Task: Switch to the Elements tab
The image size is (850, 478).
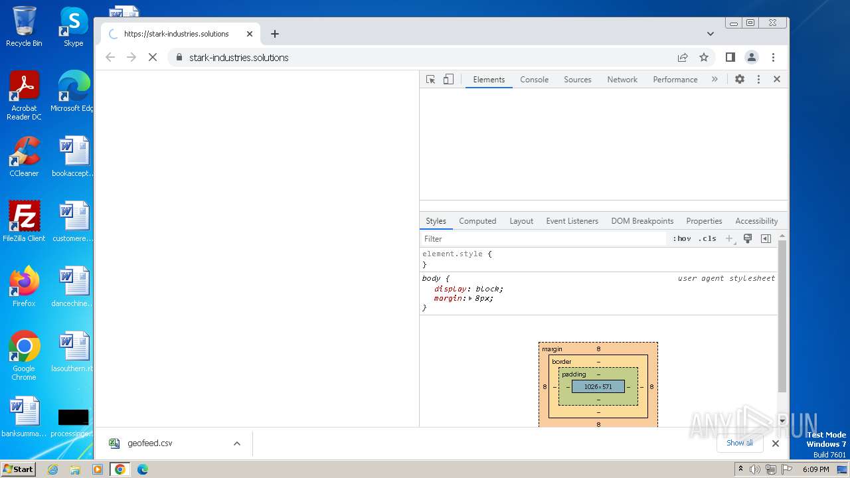Action: tap(489, 80)
